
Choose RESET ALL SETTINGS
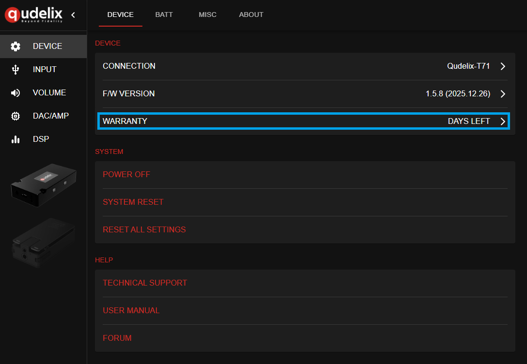[144, 229]
